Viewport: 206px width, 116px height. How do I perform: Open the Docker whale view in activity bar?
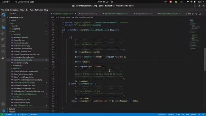(x=3, y=58)
